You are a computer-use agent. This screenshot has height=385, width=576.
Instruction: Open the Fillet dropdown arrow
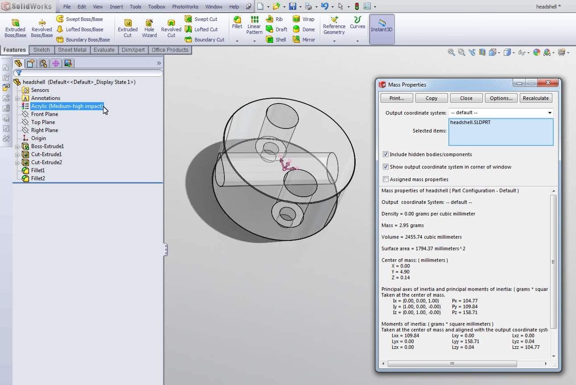[x=237, y=41]
